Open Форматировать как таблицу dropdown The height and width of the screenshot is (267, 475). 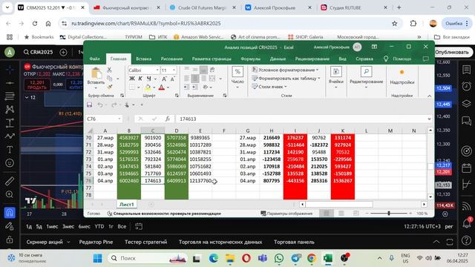click(x=286, y=78)
